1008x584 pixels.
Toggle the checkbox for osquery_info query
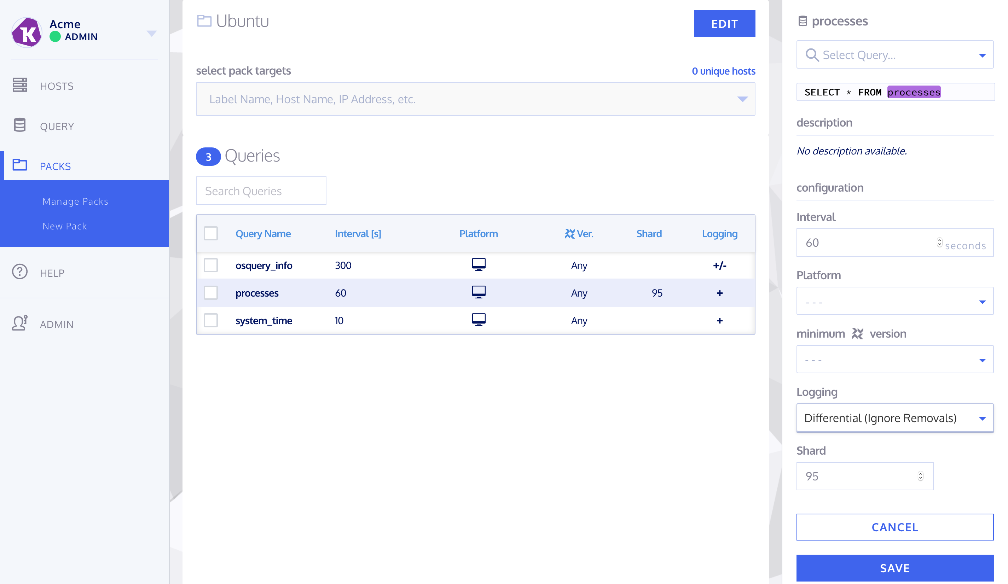click(x=212, y=265)
